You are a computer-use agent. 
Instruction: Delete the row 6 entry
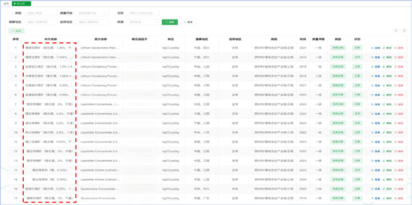(x=399, y=95)
